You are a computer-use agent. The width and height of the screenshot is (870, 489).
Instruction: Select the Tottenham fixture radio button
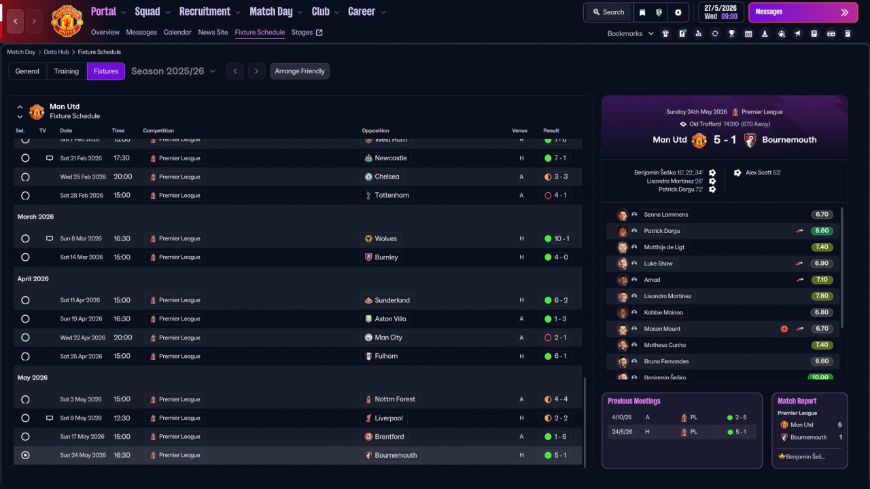pyautogui.click(x=25, y=196)
